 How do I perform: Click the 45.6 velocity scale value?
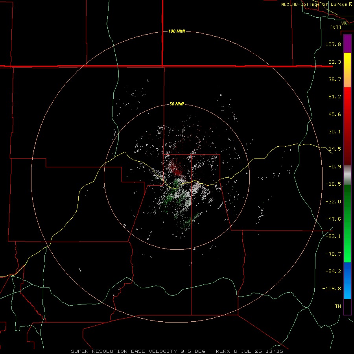pos(335,114)
